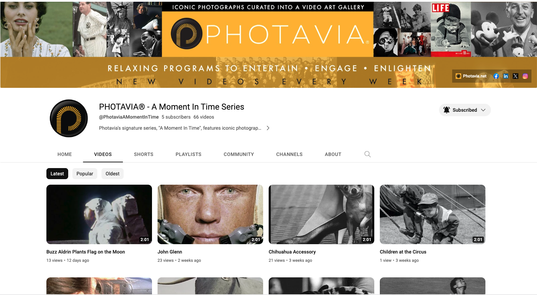This screenshot has width=537, height=295.
Task: Open the Facebook link icon in banner
Action: tap(496, 76)
